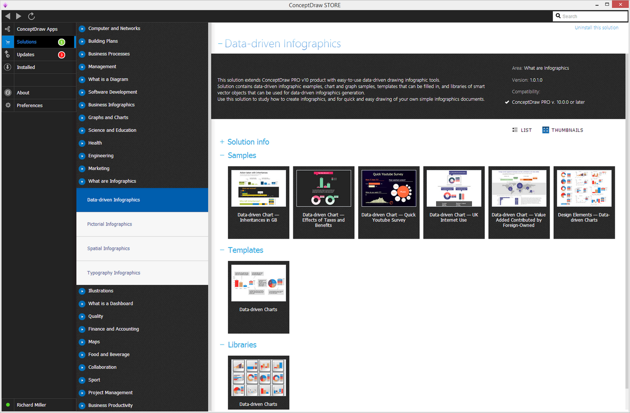Expand Management category
The height and width of the screenshot is (413, 630).
tap(82, 67)
